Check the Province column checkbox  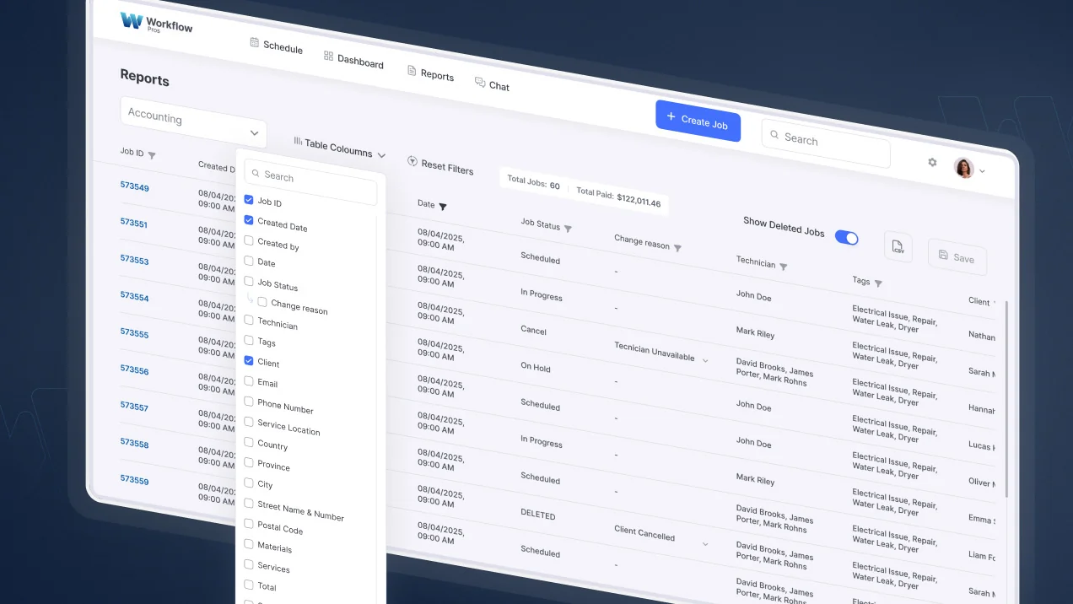249,462
